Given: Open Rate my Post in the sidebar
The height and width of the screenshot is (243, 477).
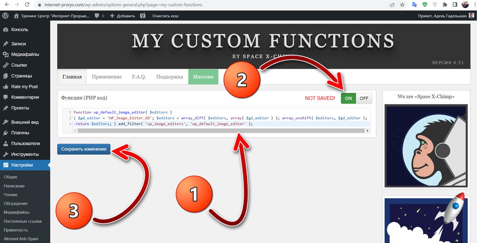Looking at the screenshot, I should [x=25, y=87].
